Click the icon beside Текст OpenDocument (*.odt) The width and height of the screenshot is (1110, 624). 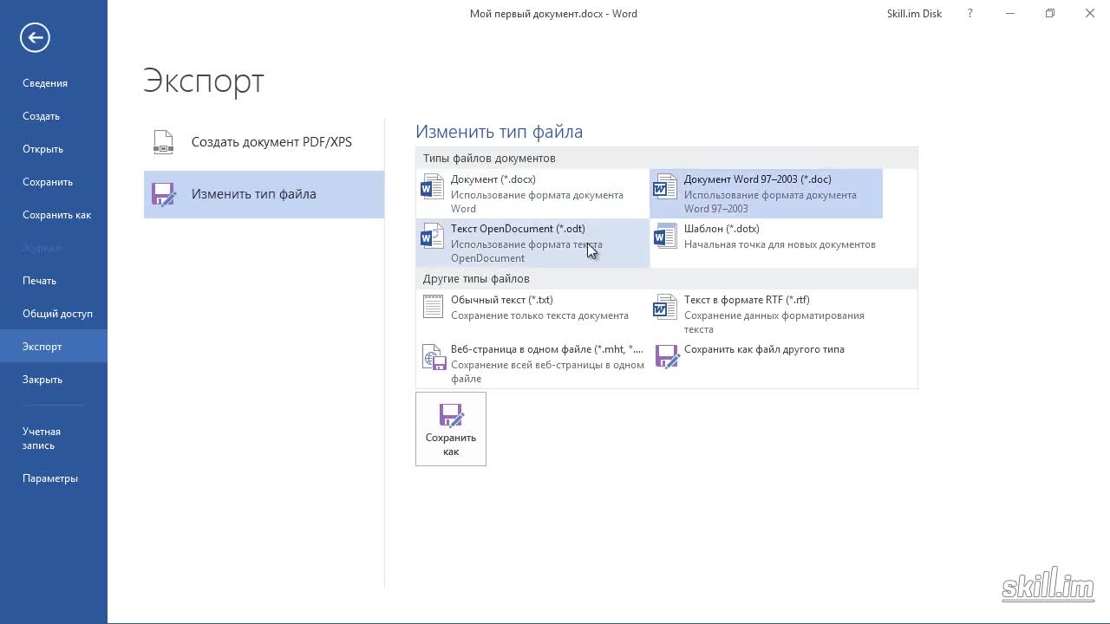(x=432, y=236)
